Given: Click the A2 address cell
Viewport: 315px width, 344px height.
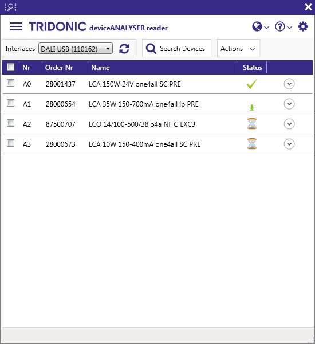Looking at the screenshot, I should [27, 124].
